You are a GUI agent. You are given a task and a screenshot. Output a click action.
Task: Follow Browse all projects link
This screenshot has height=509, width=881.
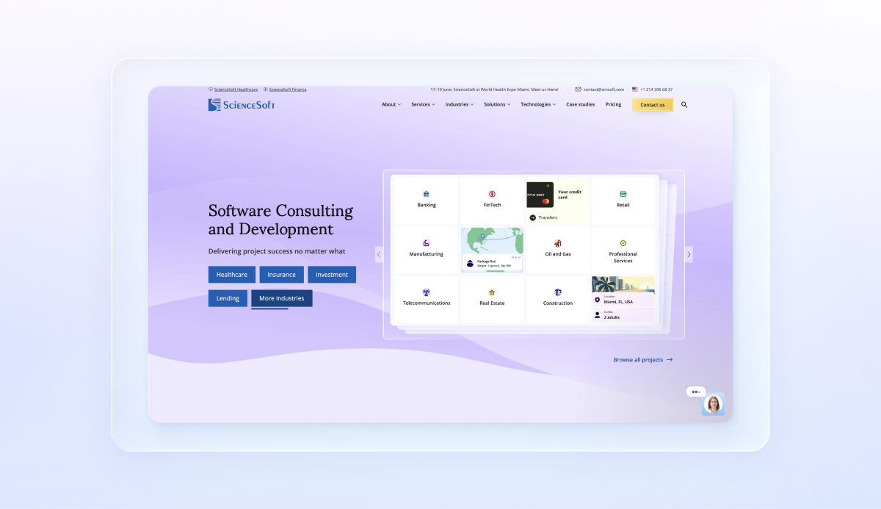(643, 360)
